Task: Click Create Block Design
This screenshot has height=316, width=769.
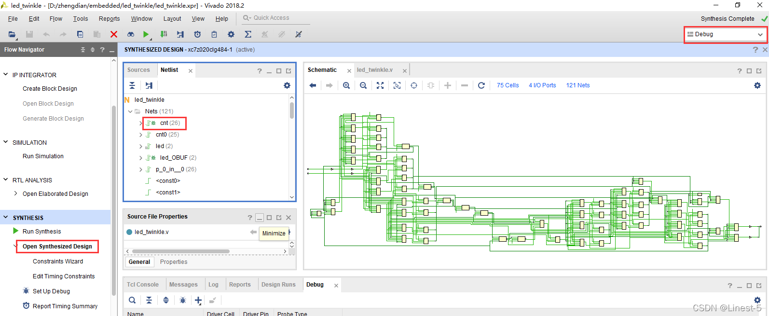Action: (x=50, y=89)
